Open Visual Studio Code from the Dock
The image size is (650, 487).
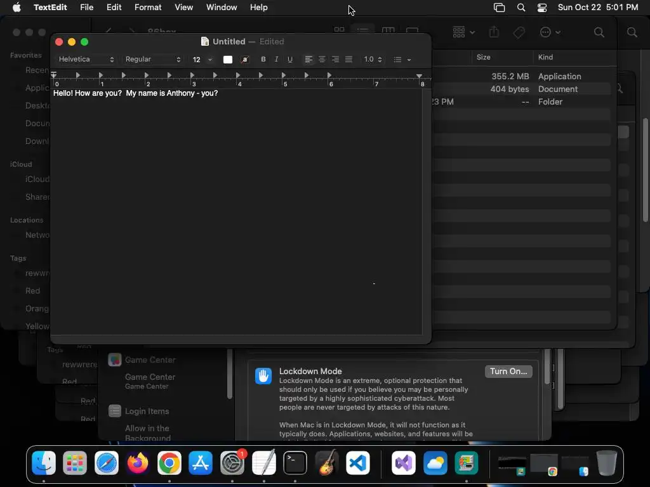(x=358, y=463)
